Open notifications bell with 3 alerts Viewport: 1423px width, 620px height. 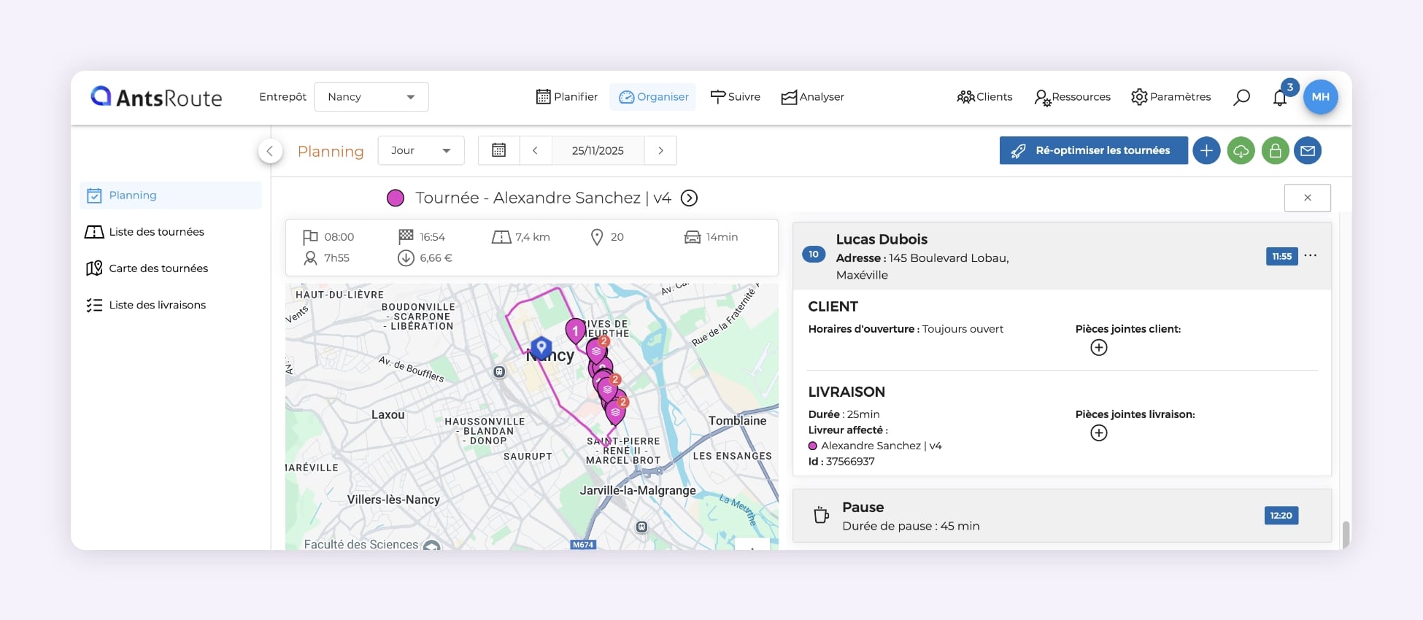(1281, 97)
